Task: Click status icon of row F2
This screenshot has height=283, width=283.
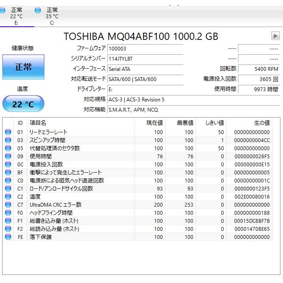Action: 8,229
